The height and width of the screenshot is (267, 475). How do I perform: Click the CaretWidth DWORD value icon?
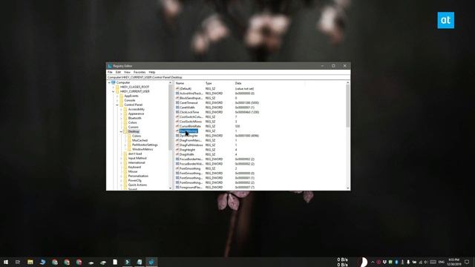point(177,108)
